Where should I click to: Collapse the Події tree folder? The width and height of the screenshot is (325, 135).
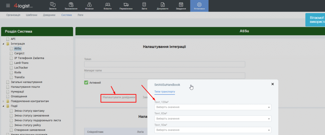pyautogui.click(x=3, y=106)
